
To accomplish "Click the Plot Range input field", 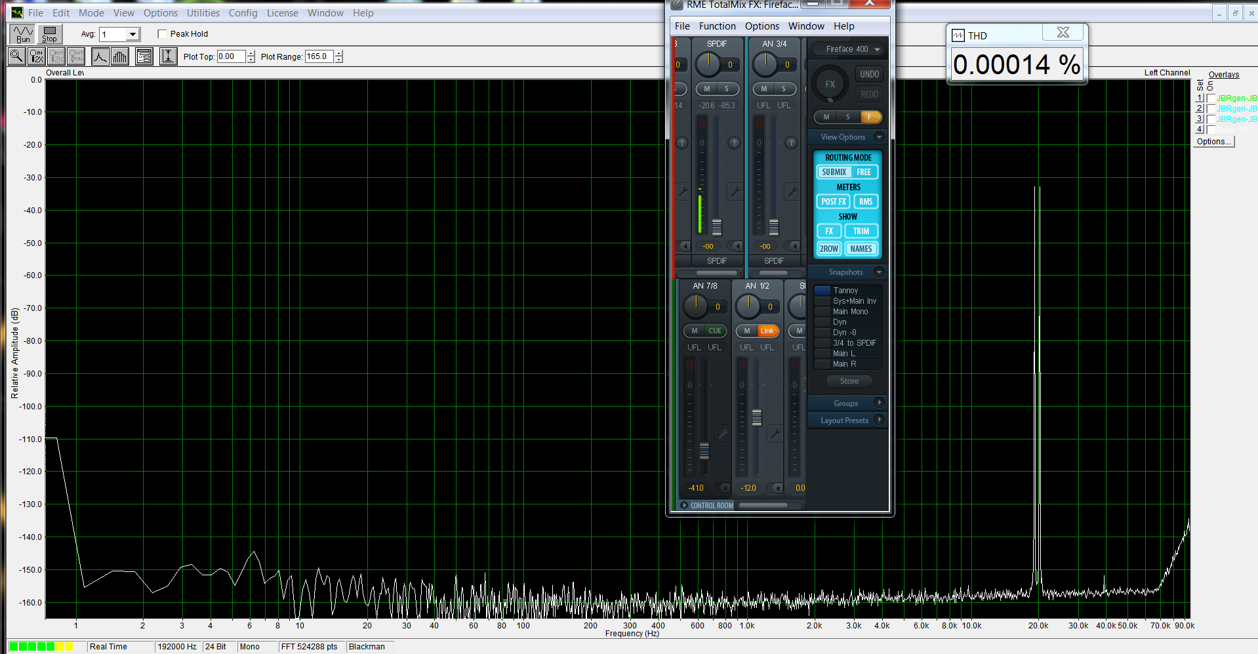I will tap(319, 56).
